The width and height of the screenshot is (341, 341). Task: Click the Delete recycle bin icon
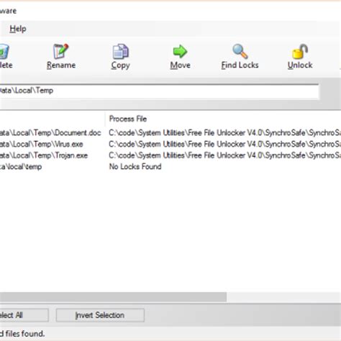click(4, 51)
